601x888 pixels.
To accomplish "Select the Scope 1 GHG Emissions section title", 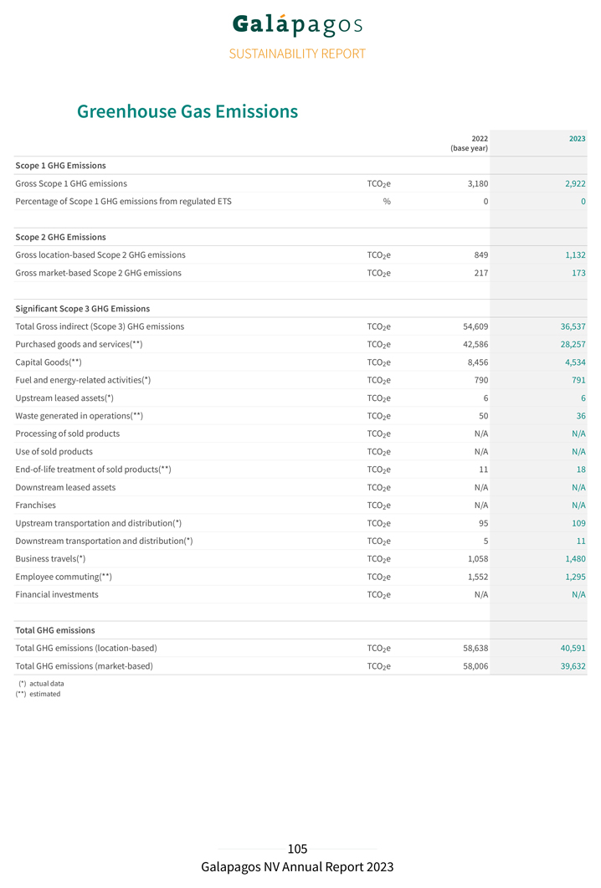I will click(x=60, y=166).
